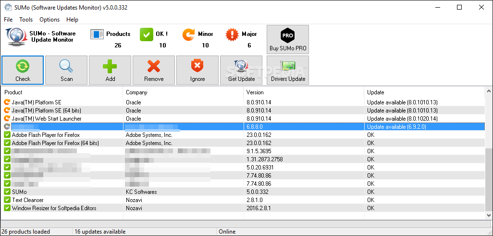493x236 pixels.
Task: Select Adobe Flash Player for Firefox (64 bits)
Action: pos(243,143)
